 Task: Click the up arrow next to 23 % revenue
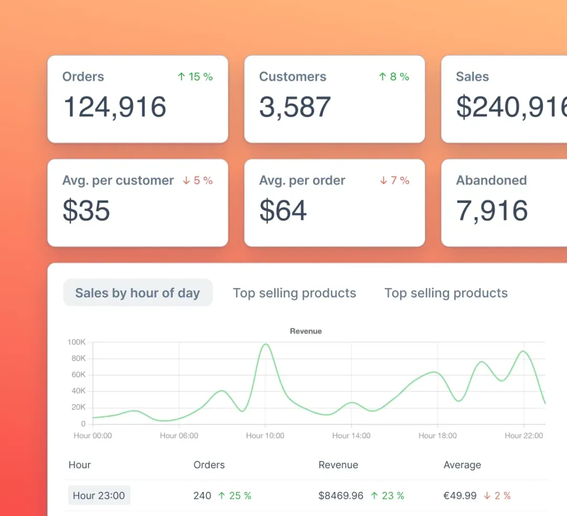(374, 496)
